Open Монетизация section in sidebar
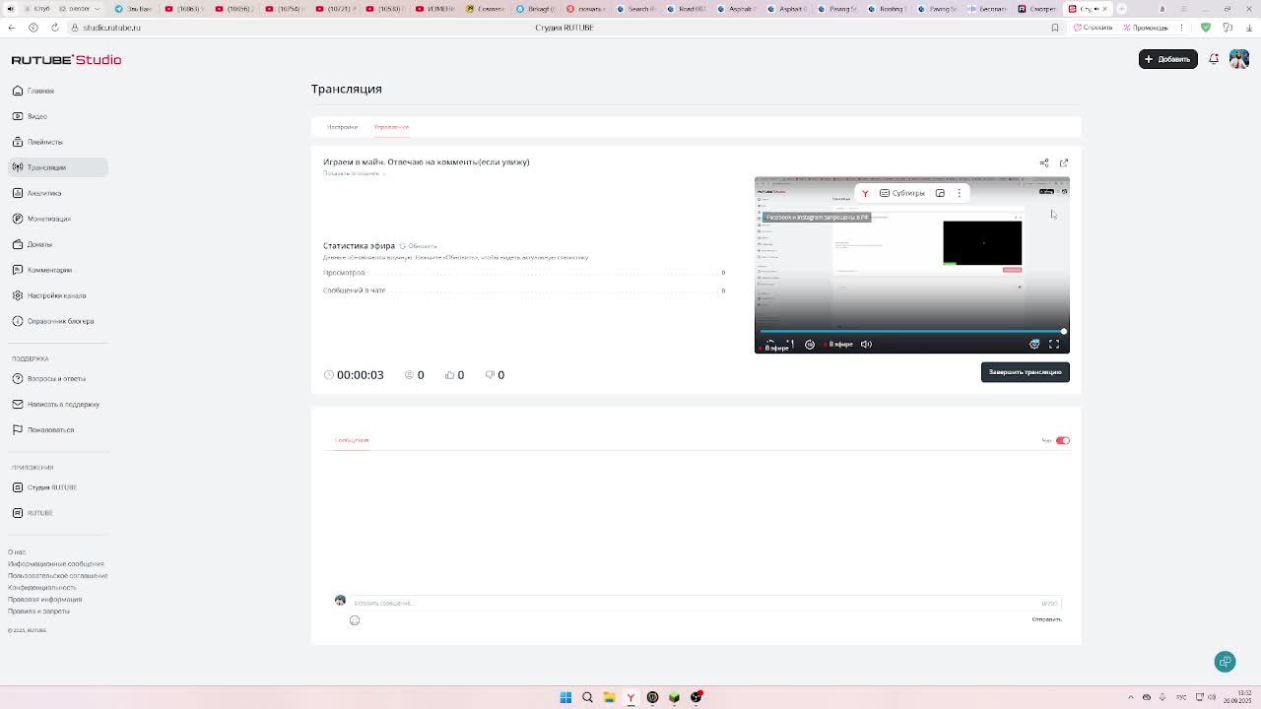The image size is (1261, 709). pyautogui.click(x=57, y=219)
